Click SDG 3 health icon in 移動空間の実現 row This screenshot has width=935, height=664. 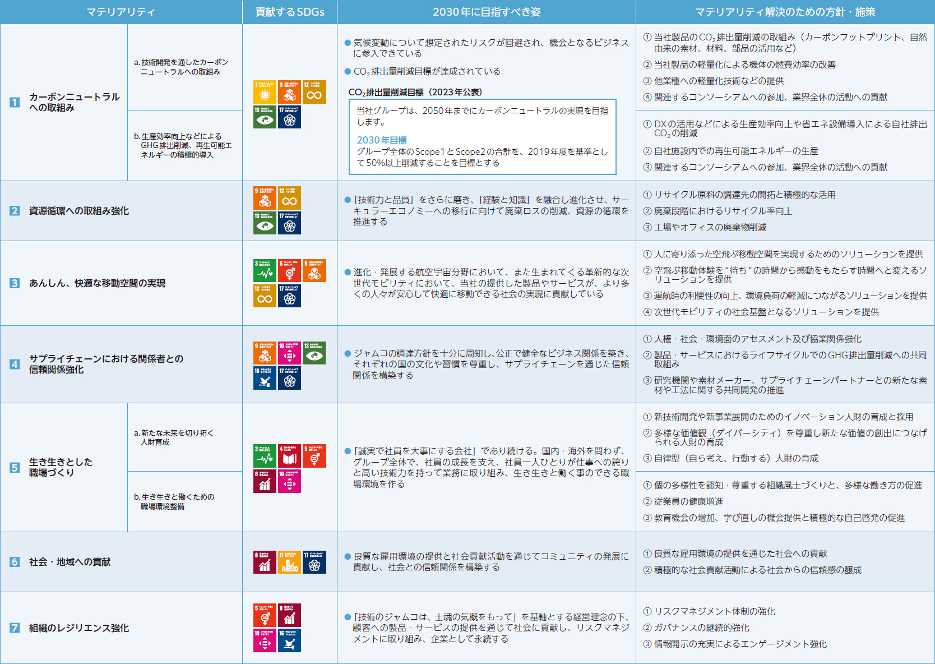point(265,271)
